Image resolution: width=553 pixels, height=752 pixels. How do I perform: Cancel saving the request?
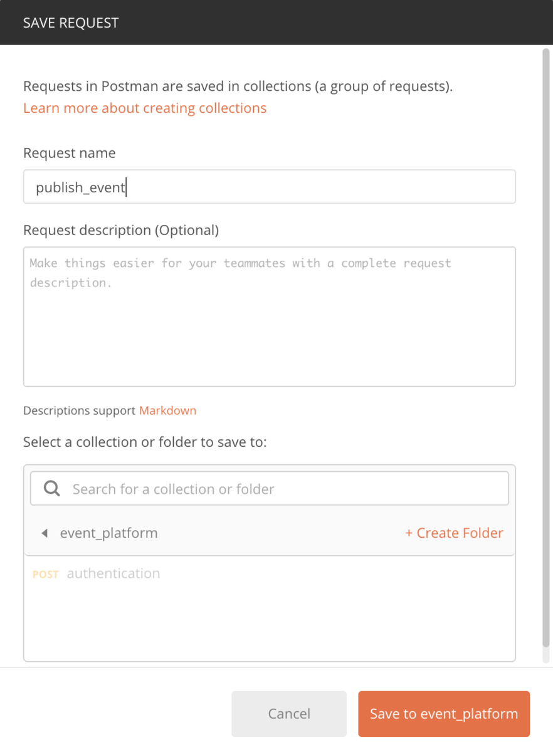tap(289, 714)
